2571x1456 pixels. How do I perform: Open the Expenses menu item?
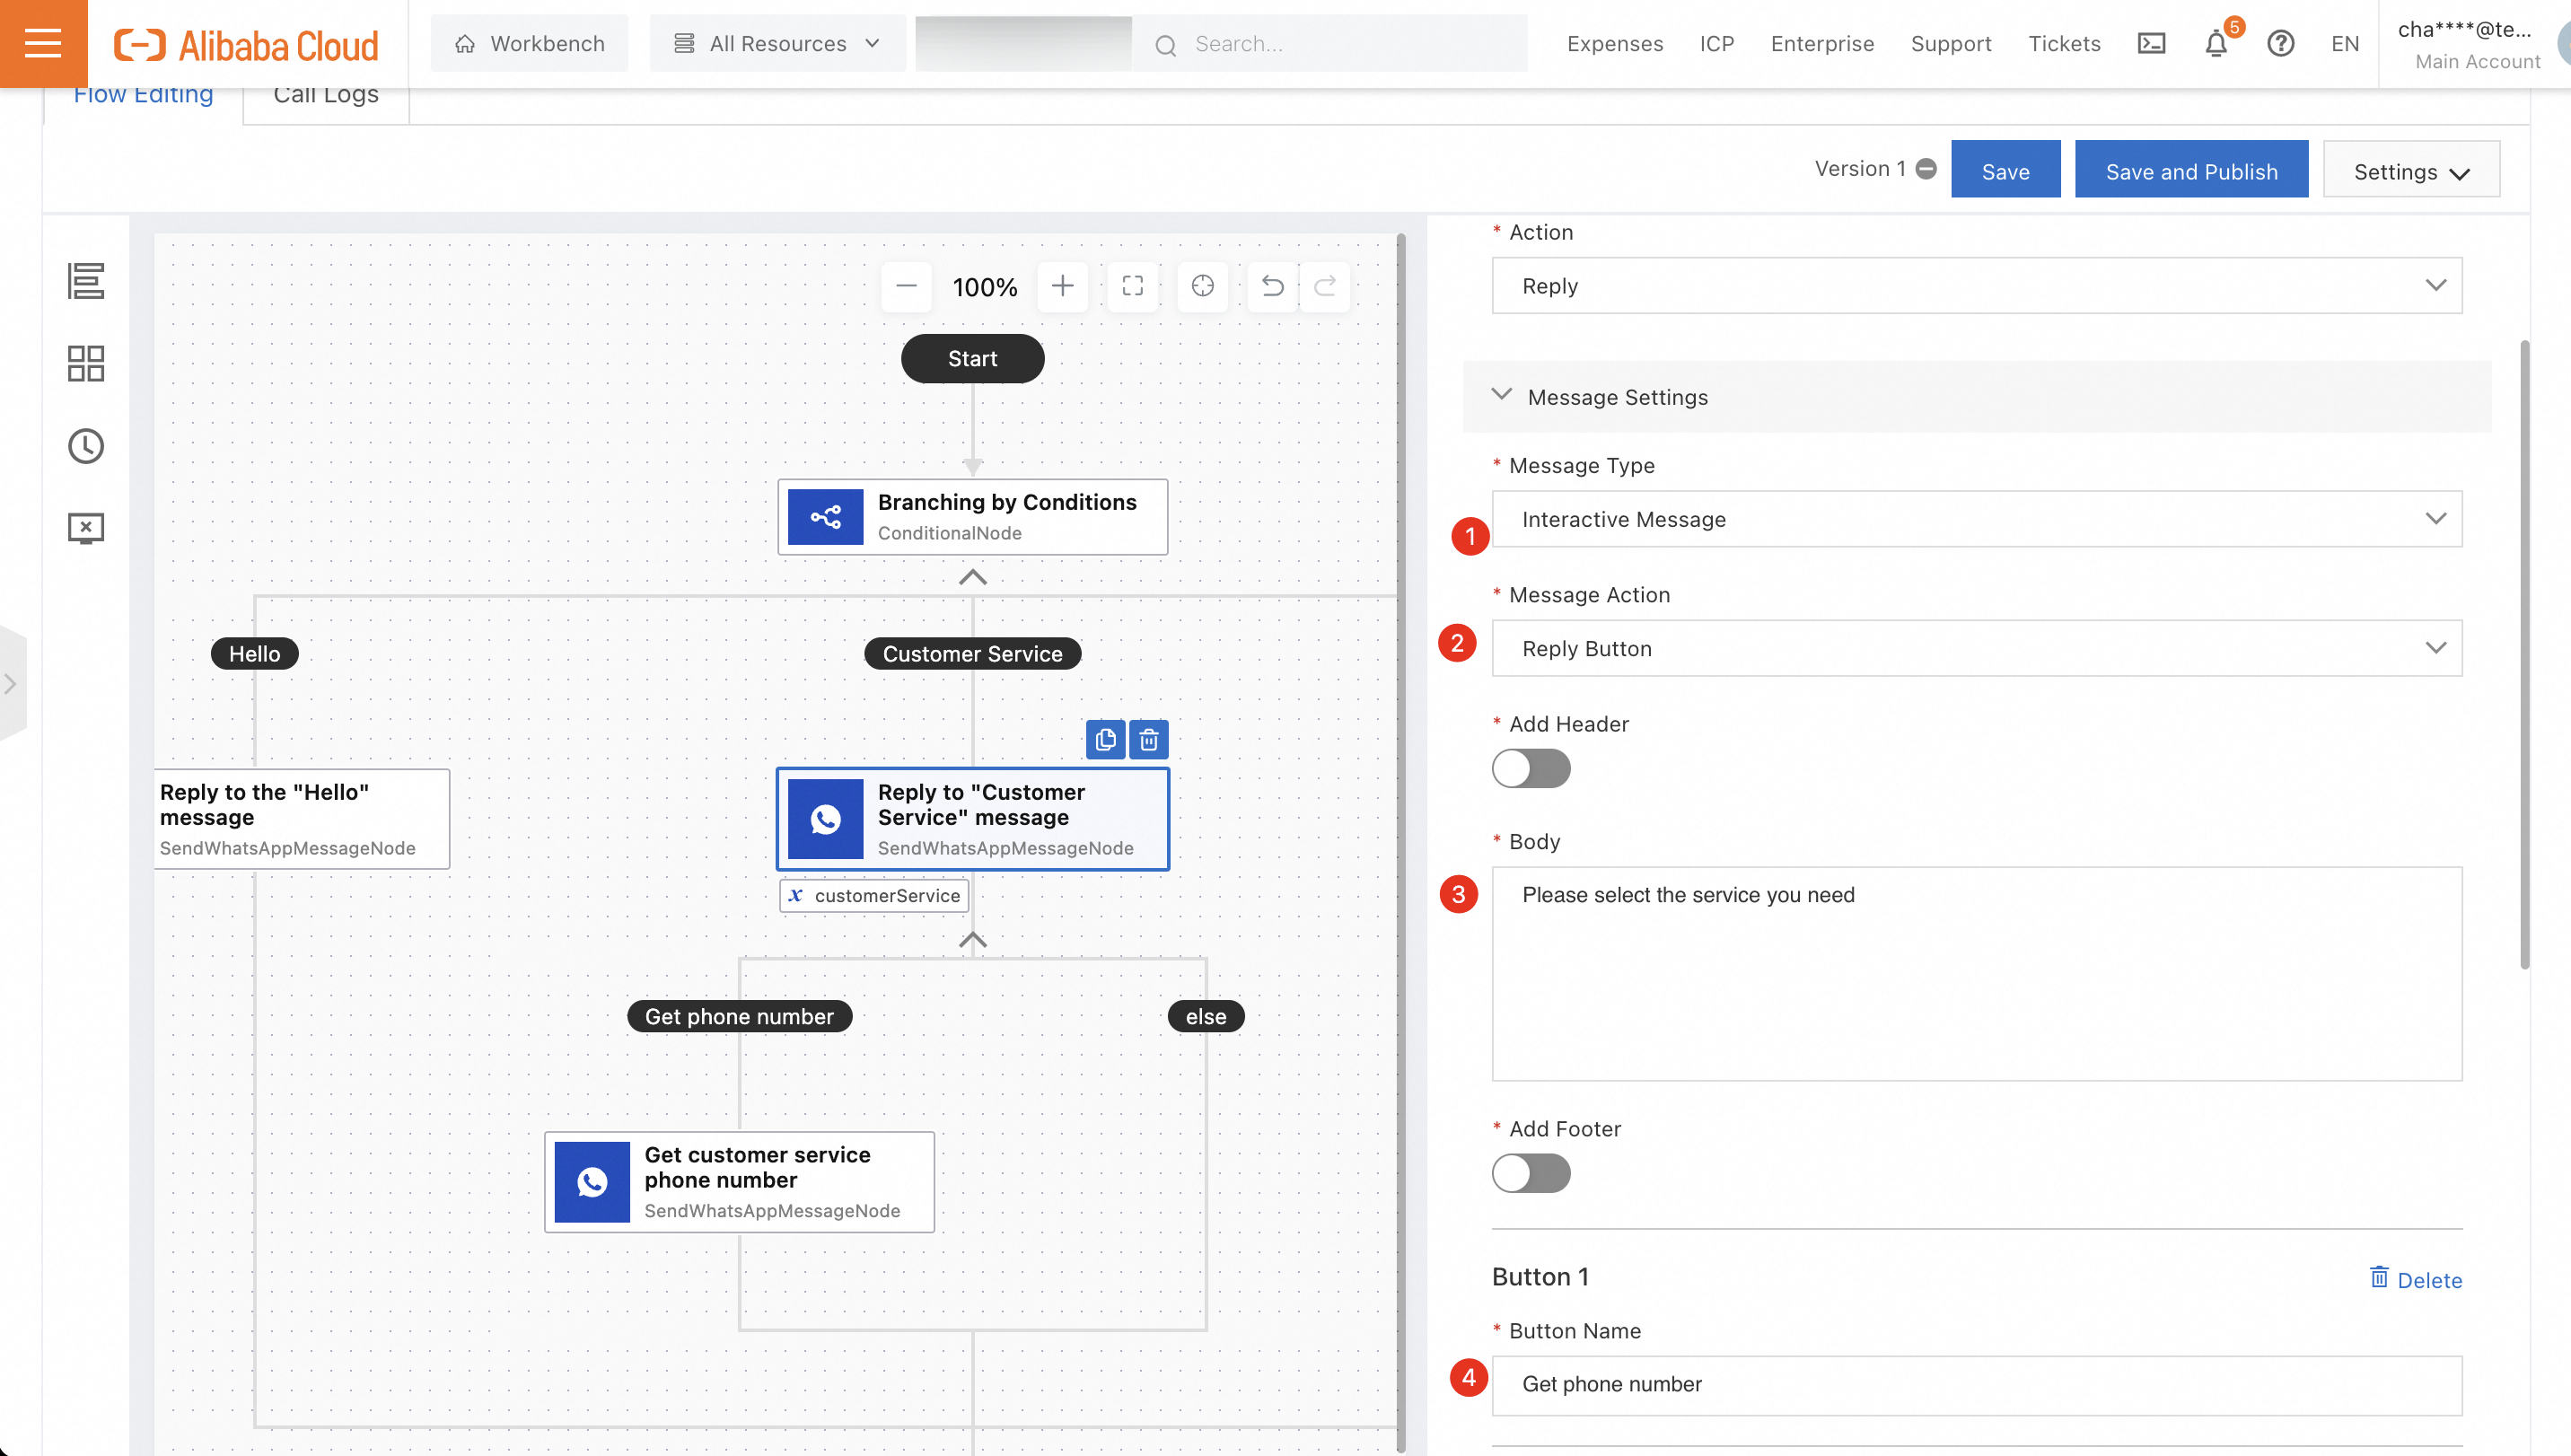[x=1614, y=44]
